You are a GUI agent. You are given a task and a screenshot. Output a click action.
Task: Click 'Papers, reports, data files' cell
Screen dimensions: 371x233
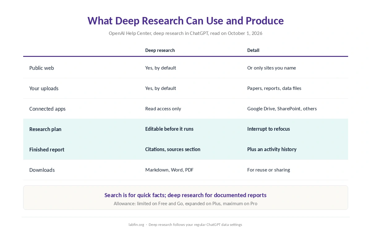tap(274, 88)
